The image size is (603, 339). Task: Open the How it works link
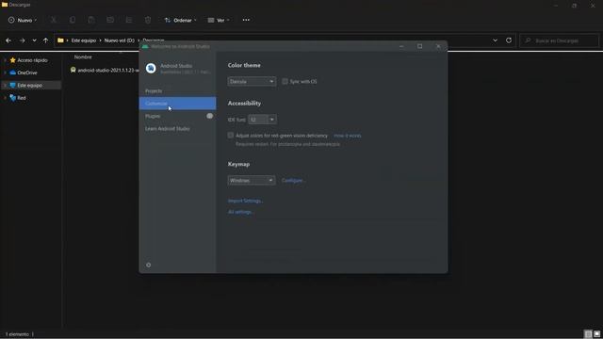[348, 136]
